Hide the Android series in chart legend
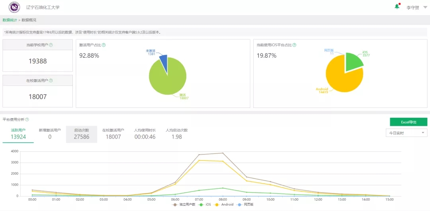The height and width of the screenshot is (211, 430). 226,204
